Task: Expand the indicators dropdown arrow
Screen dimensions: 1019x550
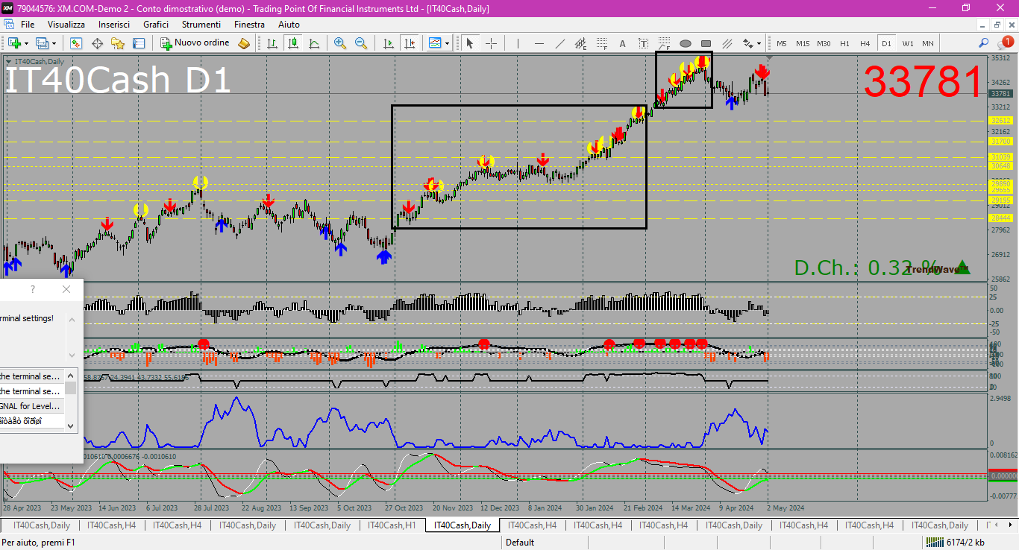Action: [x=447, y=43]
